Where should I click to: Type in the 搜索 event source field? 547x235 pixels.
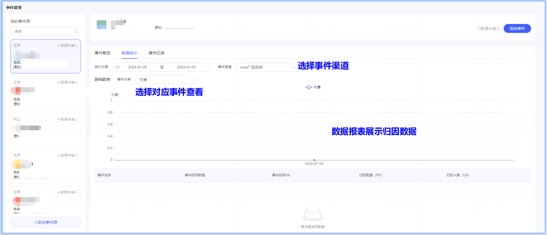(x=43, y=32)
